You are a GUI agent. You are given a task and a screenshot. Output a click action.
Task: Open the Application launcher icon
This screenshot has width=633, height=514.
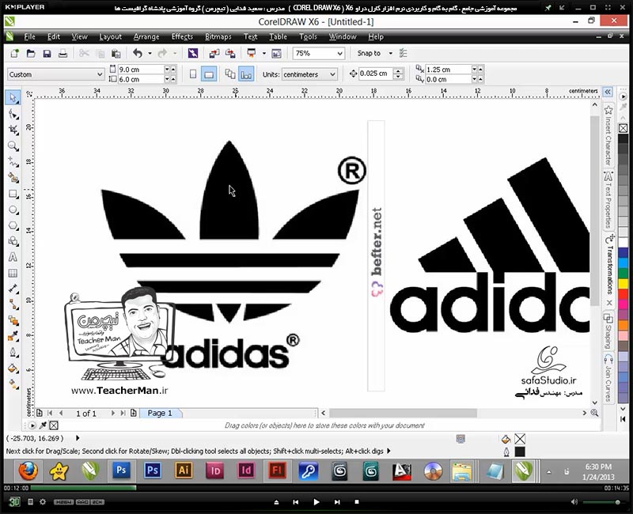pos(252,53)
